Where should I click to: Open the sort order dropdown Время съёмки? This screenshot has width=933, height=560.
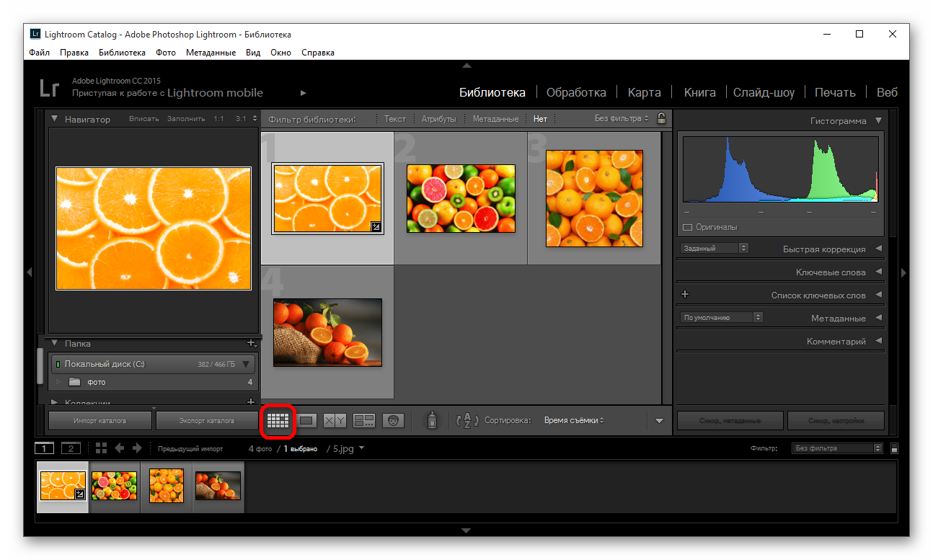click(574, 420)
